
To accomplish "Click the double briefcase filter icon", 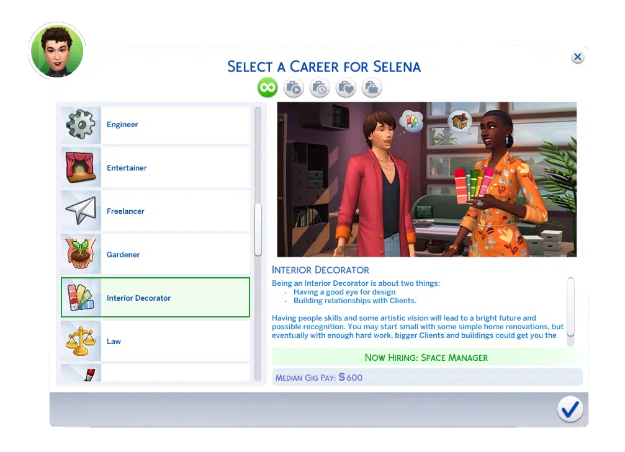I will coord(372,88).
